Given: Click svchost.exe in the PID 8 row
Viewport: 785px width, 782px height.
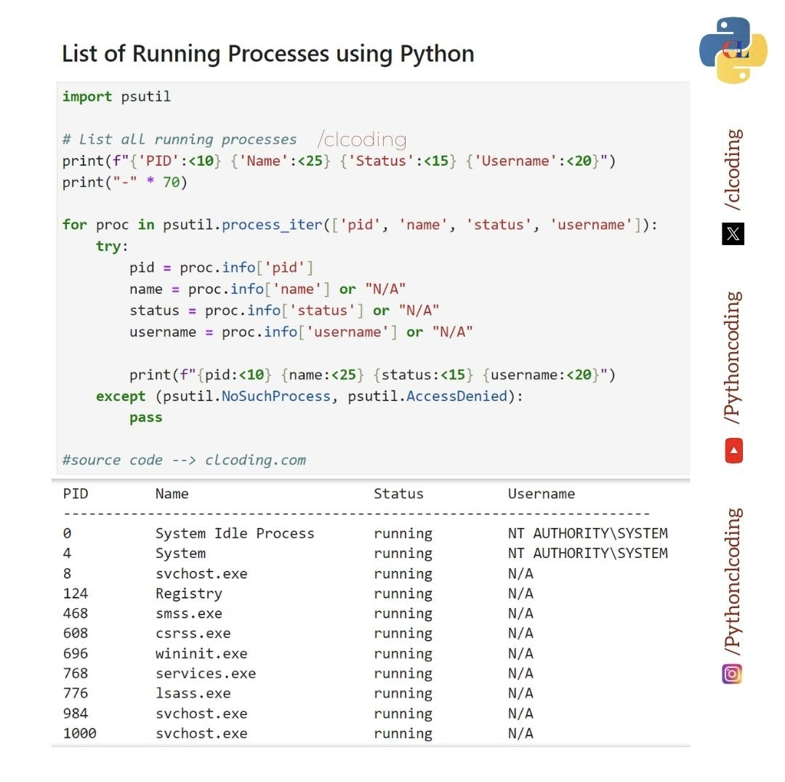Looking at the screenshot, I should 201,574.
